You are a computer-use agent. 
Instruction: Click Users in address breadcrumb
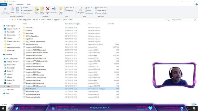(43, 20)
